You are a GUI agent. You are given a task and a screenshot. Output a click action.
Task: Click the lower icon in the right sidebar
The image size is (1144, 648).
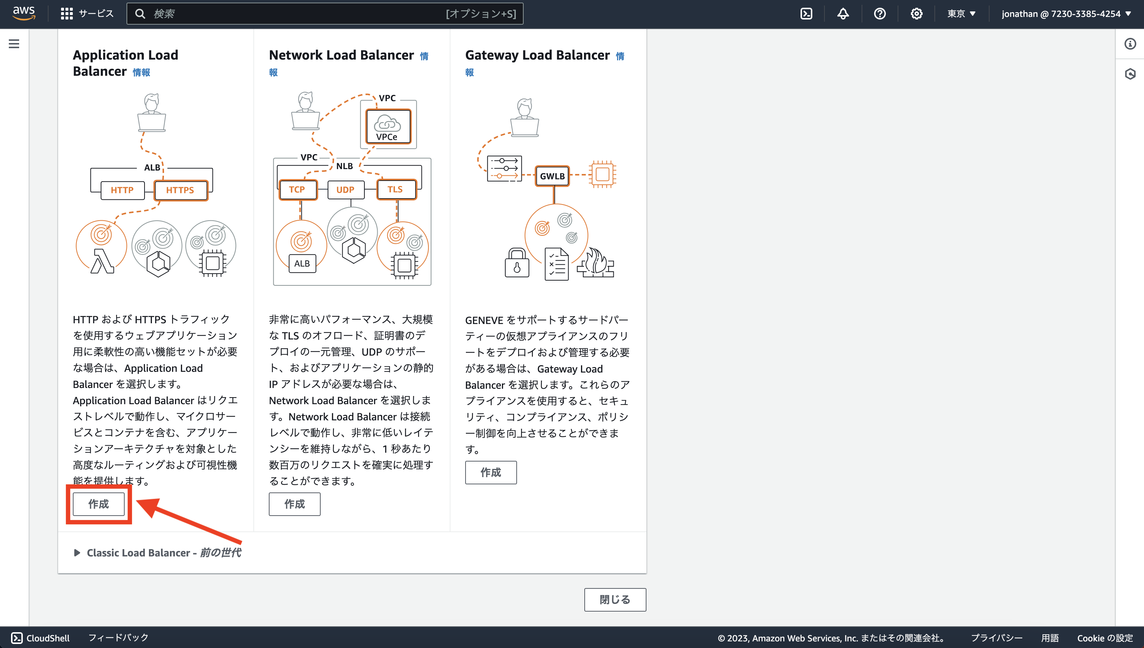pos(1131,74)
